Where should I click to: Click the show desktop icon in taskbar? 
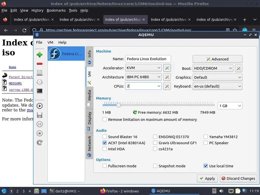(44, 191)
